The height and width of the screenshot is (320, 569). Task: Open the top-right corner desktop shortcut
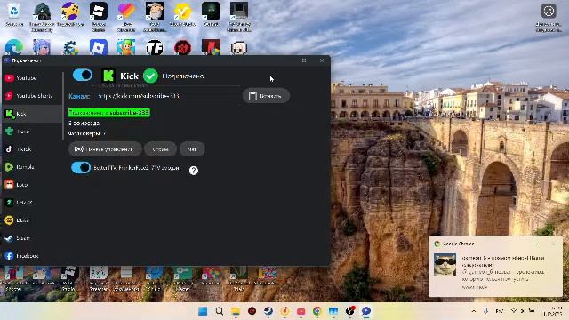click(x=549, y=17)
